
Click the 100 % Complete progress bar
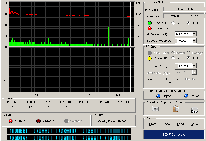(x=174, y=134)
